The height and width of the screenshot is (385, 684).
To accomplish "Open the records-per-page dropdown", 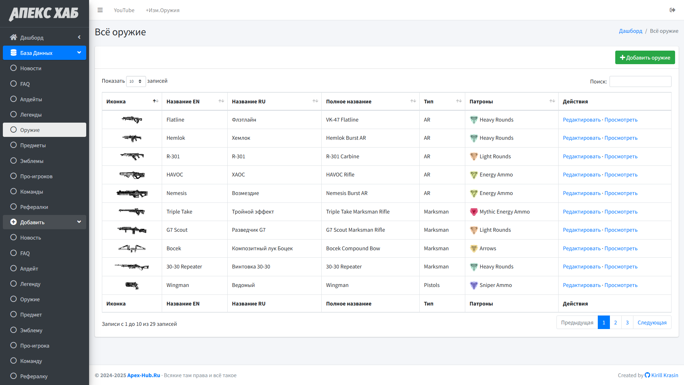I will point(136,81).
